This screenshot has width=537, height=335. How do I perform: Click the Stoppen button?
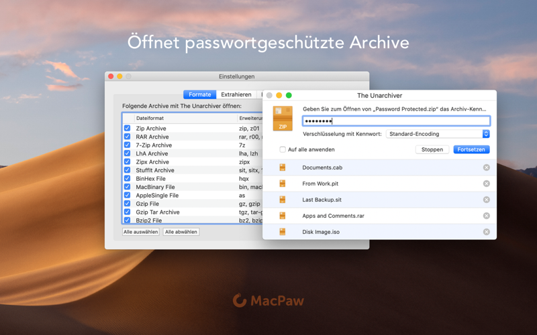click(x=432, y=149)
